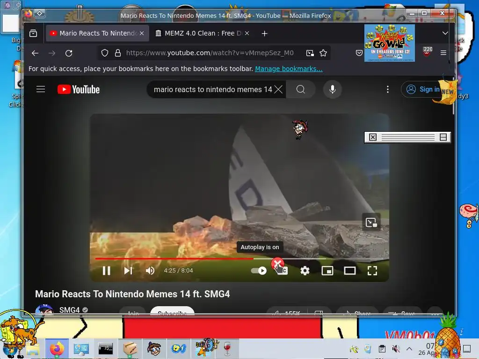This screenshot has height=359, width=479.
Task: Switch to the MEMZ 4.0 Clean tab
Action: click(202, 33)
